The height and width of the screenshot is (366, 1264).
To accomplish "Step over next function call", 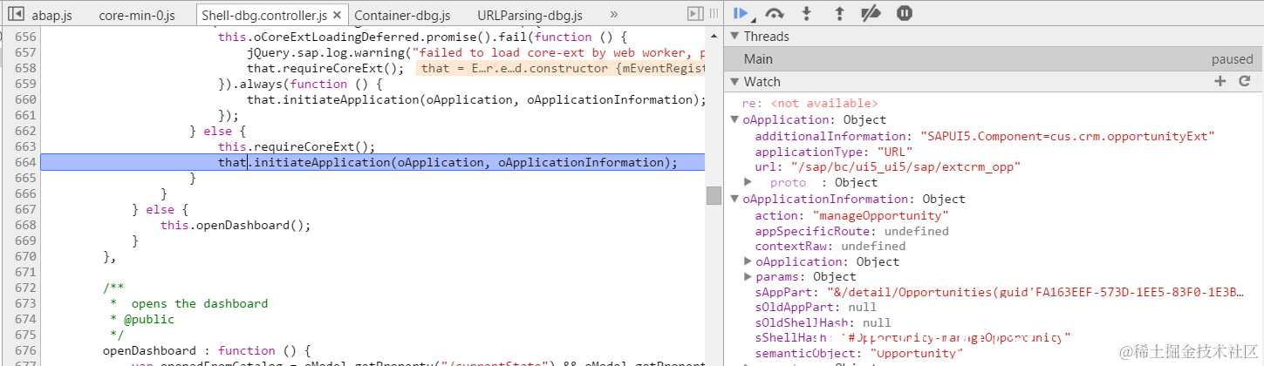I will coord(774,13).
